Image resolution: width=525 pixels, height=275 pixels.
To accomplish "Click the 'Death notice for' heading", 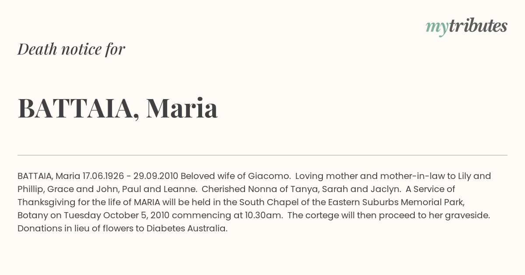I will point(71,49).
